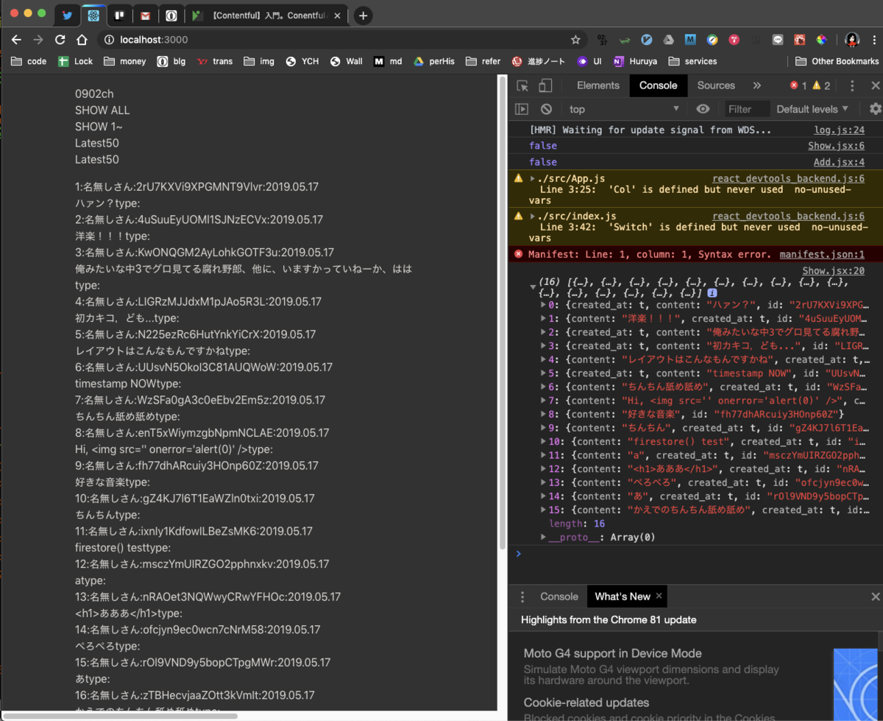883x721 pixels.
Task: Switch to the Elements tab
Action: [597, 85]
